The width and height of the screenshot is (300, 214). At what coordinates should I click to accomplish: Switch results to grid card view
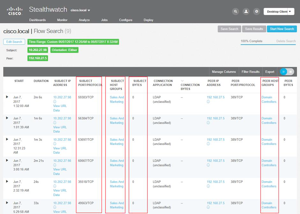pyautogui.click(x=290, y=72)
